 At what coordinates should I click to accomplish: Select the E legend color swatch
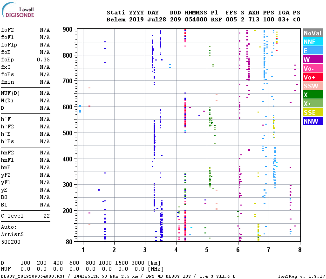(313, 51)
